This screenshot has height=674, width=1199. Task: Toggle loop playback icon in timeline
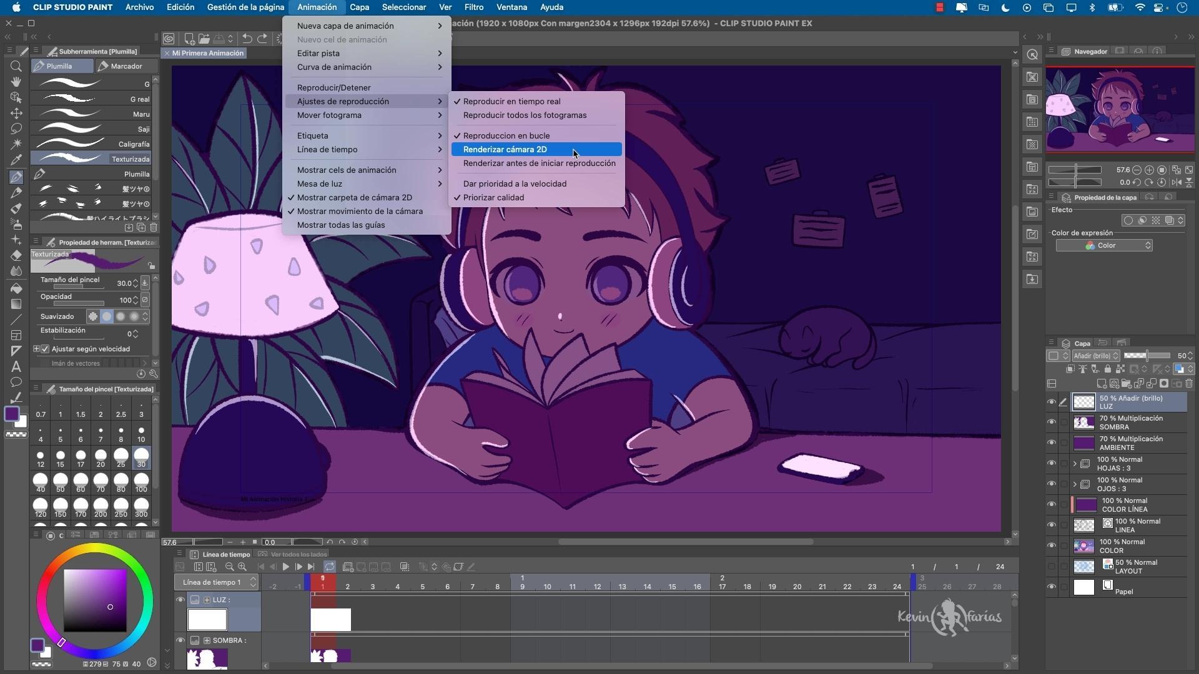[x=330, y=567]
